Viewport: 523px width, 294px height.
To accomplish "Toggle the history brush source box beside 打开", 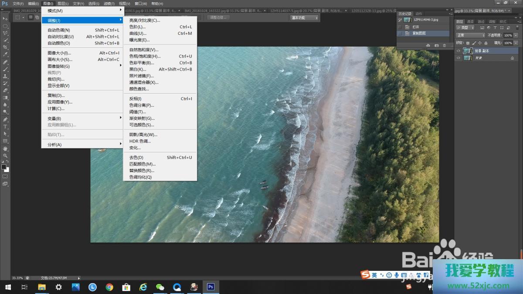I will [x=400, y=27].
